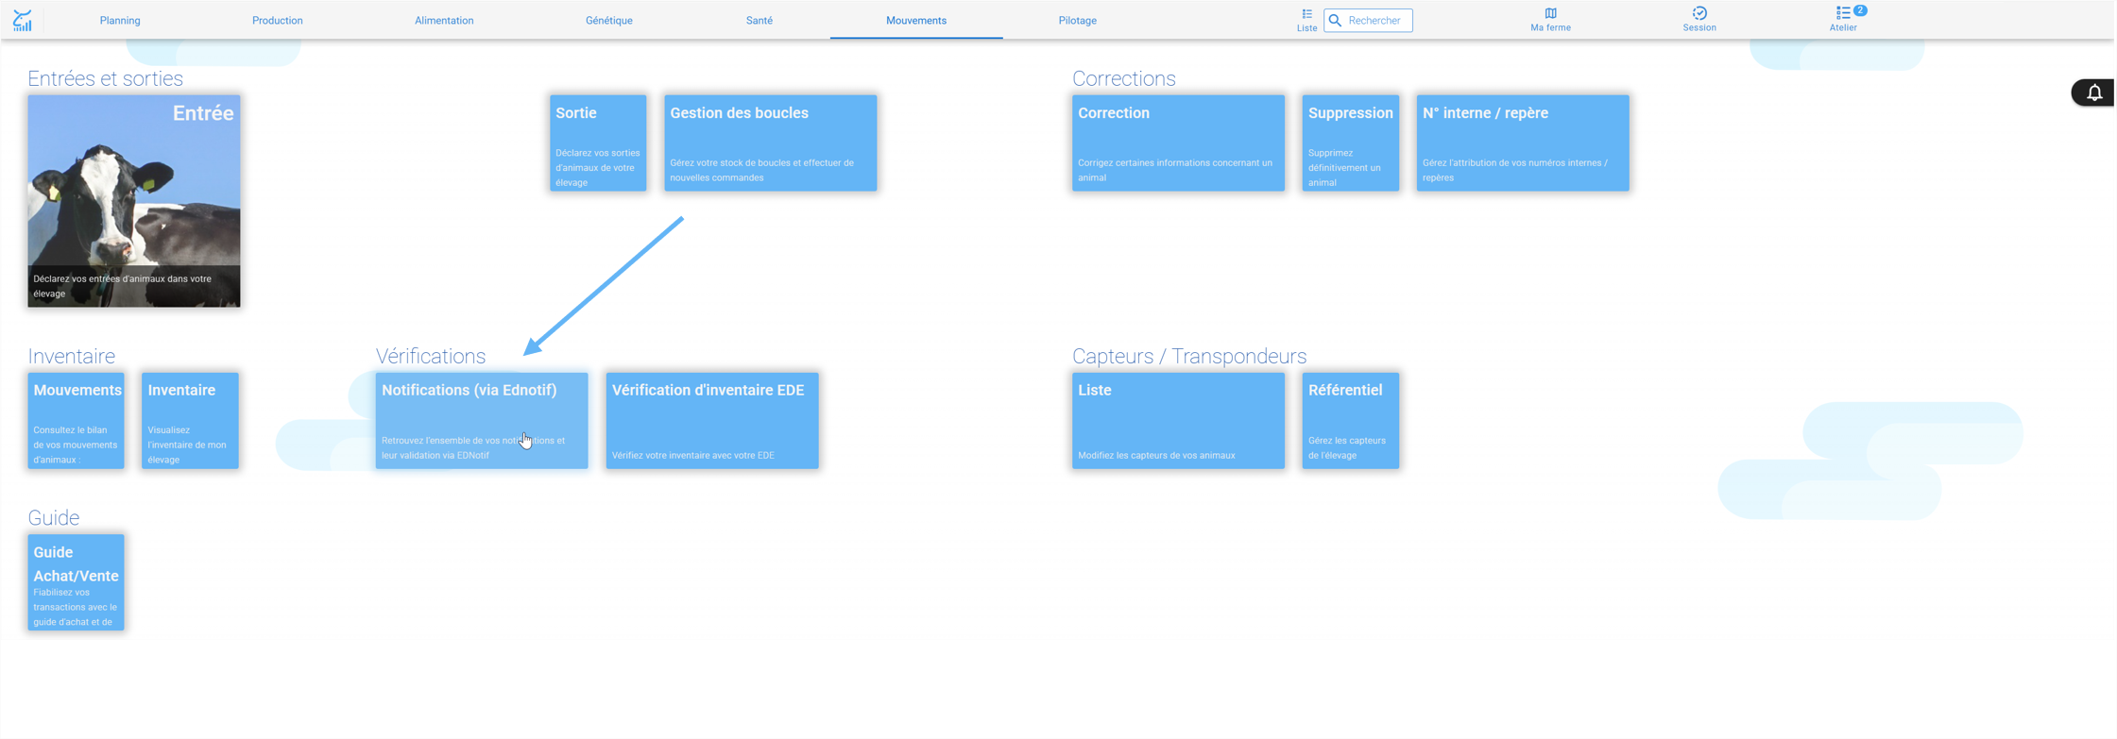Open the Production menu
Screen dimensions: 2117x739
click(278, 21)
